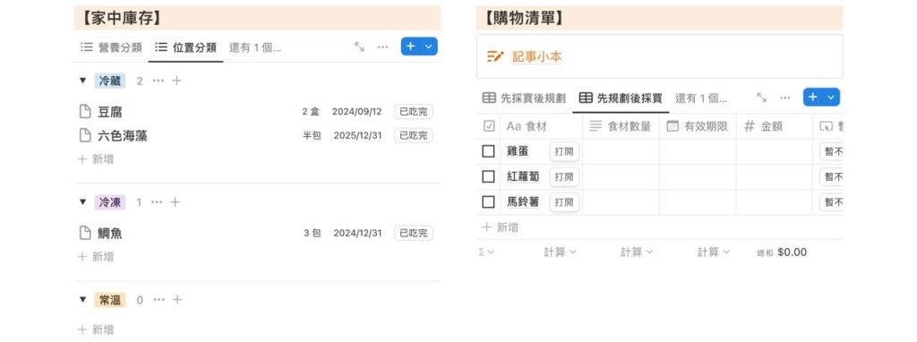Collapse the 冷藏 group triangle

(x=83, y=81)
